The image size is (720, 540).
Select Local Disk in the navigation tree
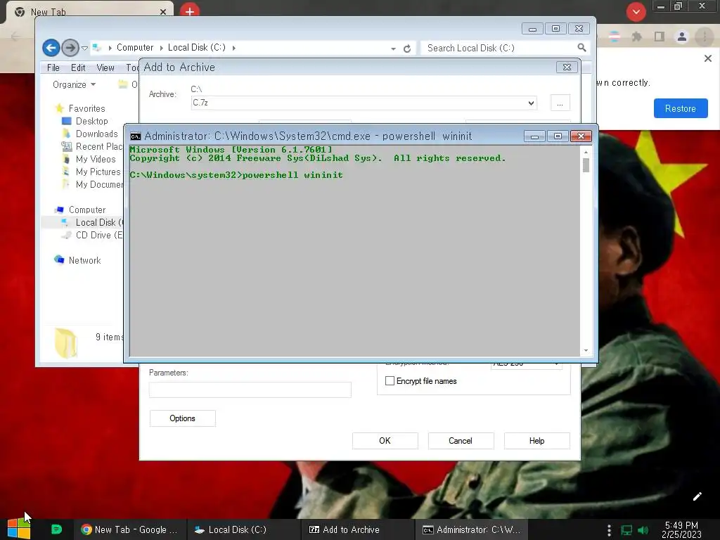click(x=98, y=222)
